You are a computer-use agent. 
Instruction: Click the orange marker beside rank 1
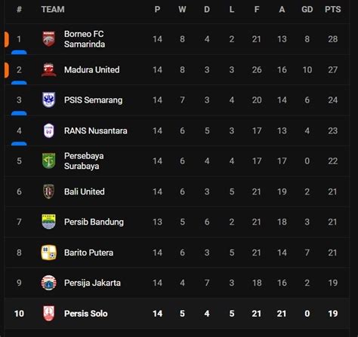point(7,39)
